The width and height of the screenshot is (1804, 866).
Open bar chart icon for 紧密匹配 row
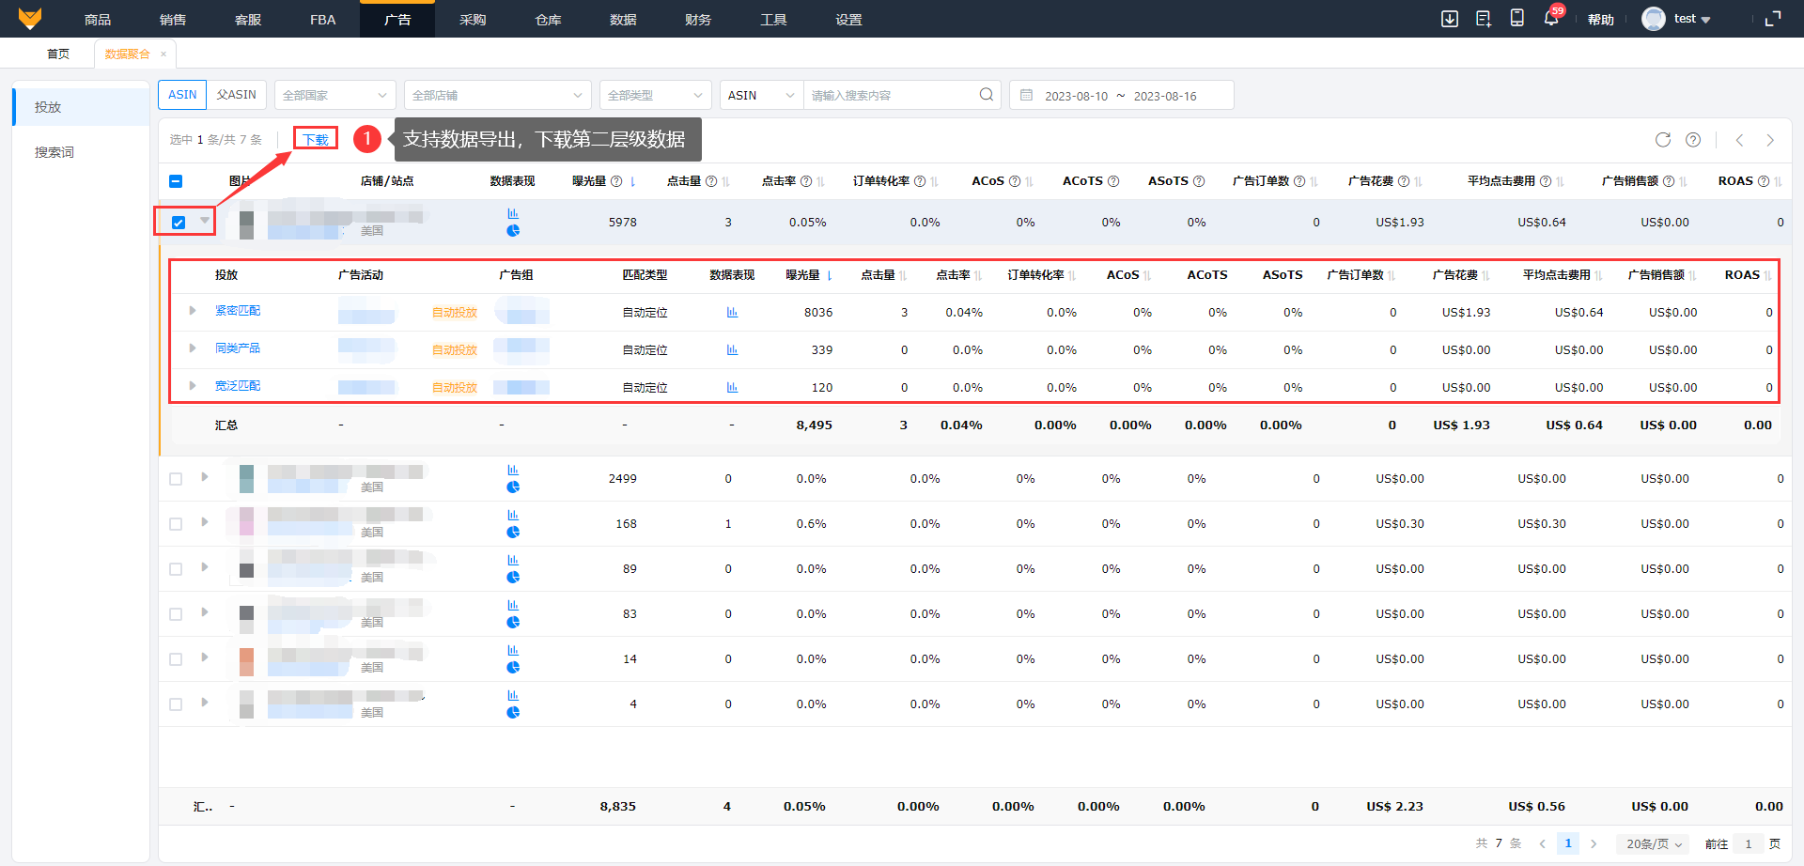pyautogui.click(x=732, y=313)
